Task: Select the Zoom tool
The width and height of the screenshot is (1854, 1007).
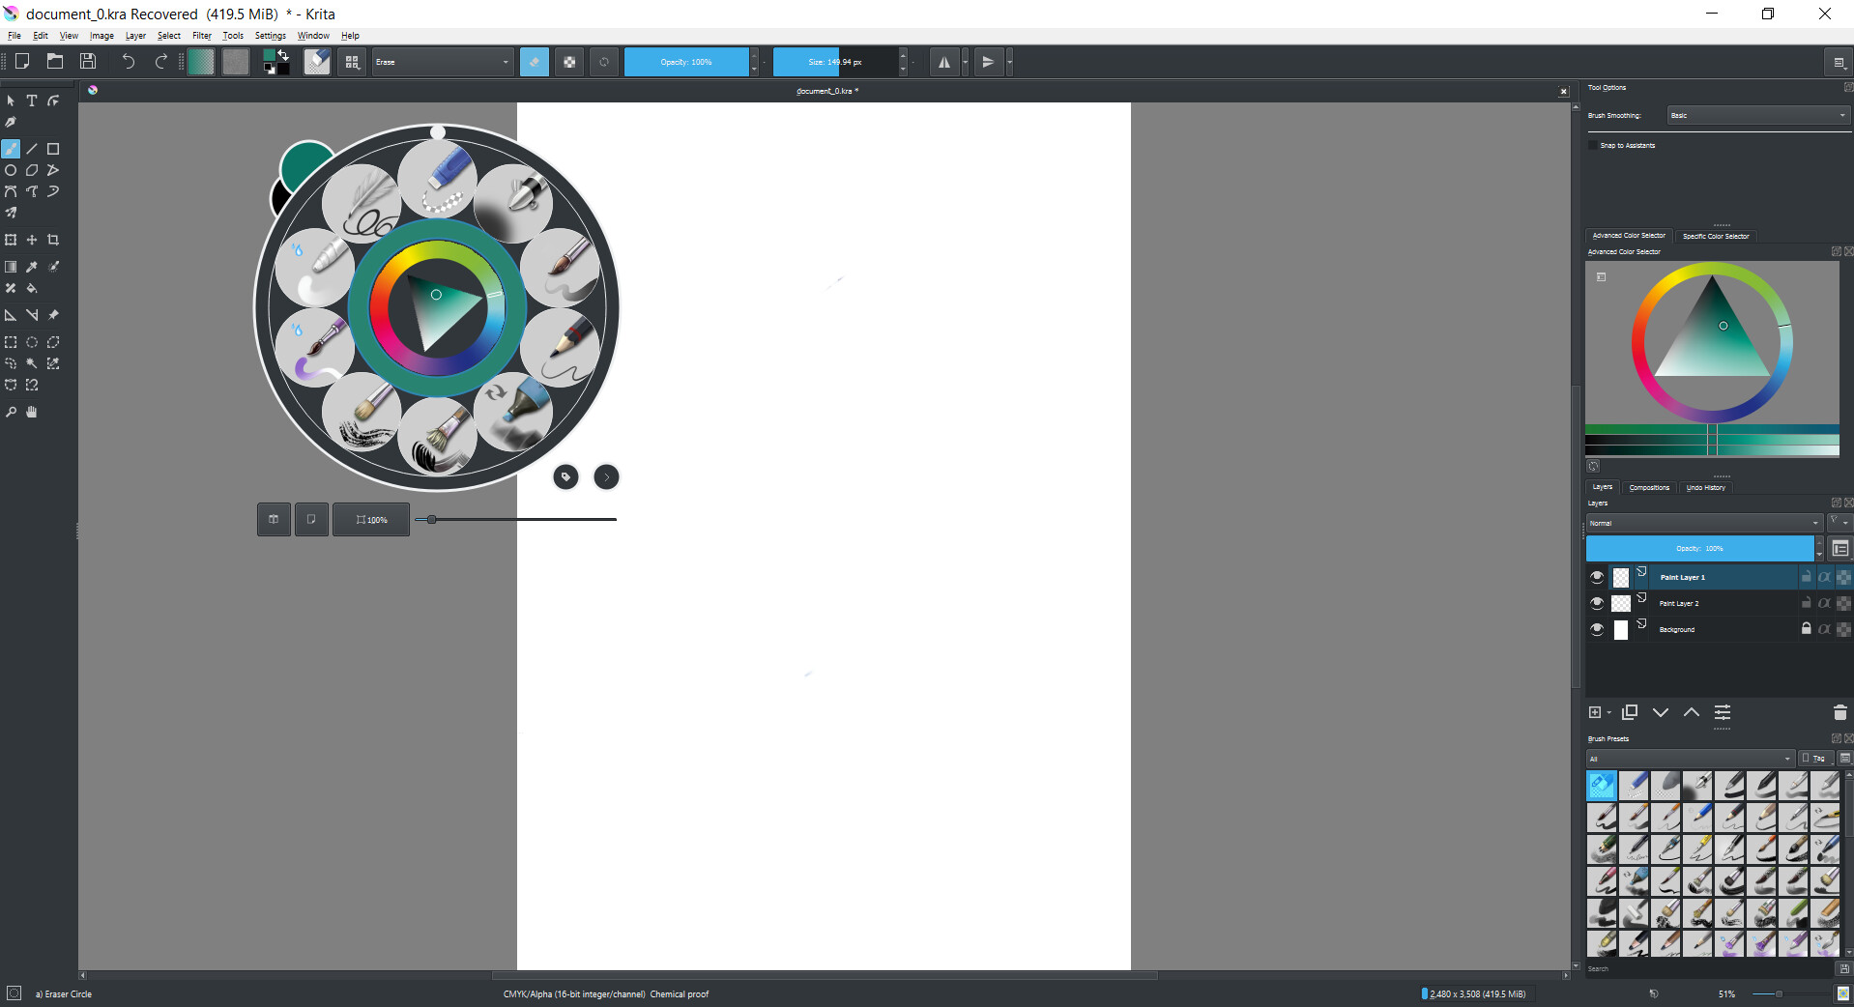Action: pyautogui.click(x=11, y=412)
